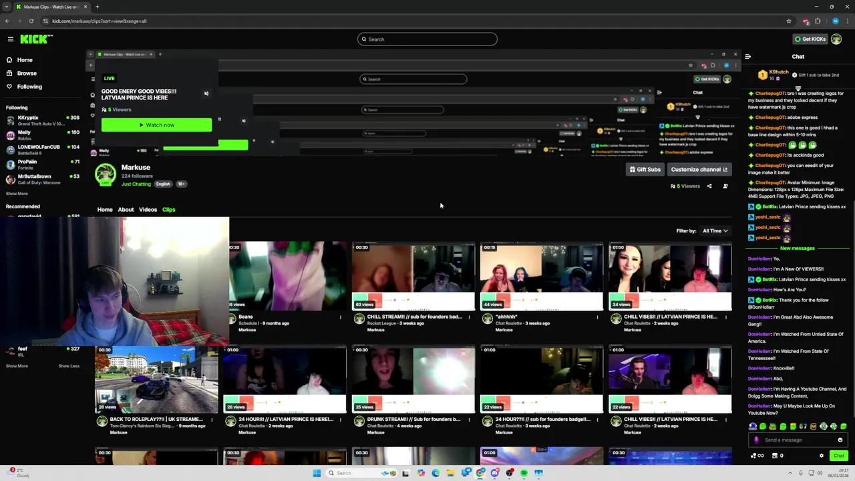Image resolution: width=855 pixels, height=481 pixels.
Task: Click the icon right of the share icon
Action: pos(725,186)
